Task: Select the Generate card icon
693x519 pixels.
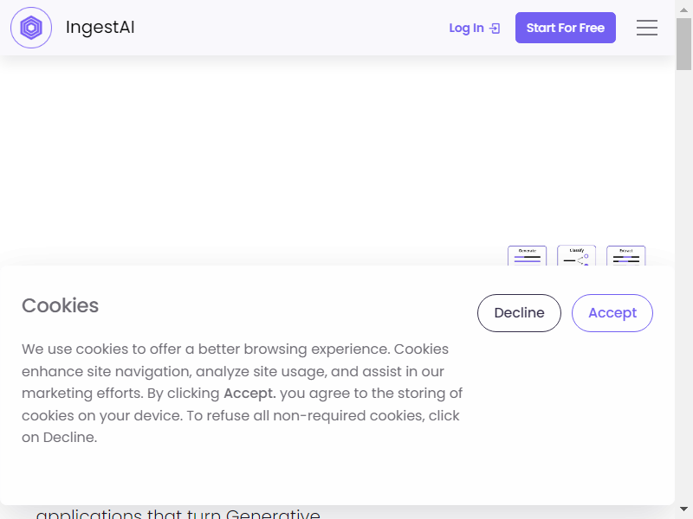Action: (527, 256)
